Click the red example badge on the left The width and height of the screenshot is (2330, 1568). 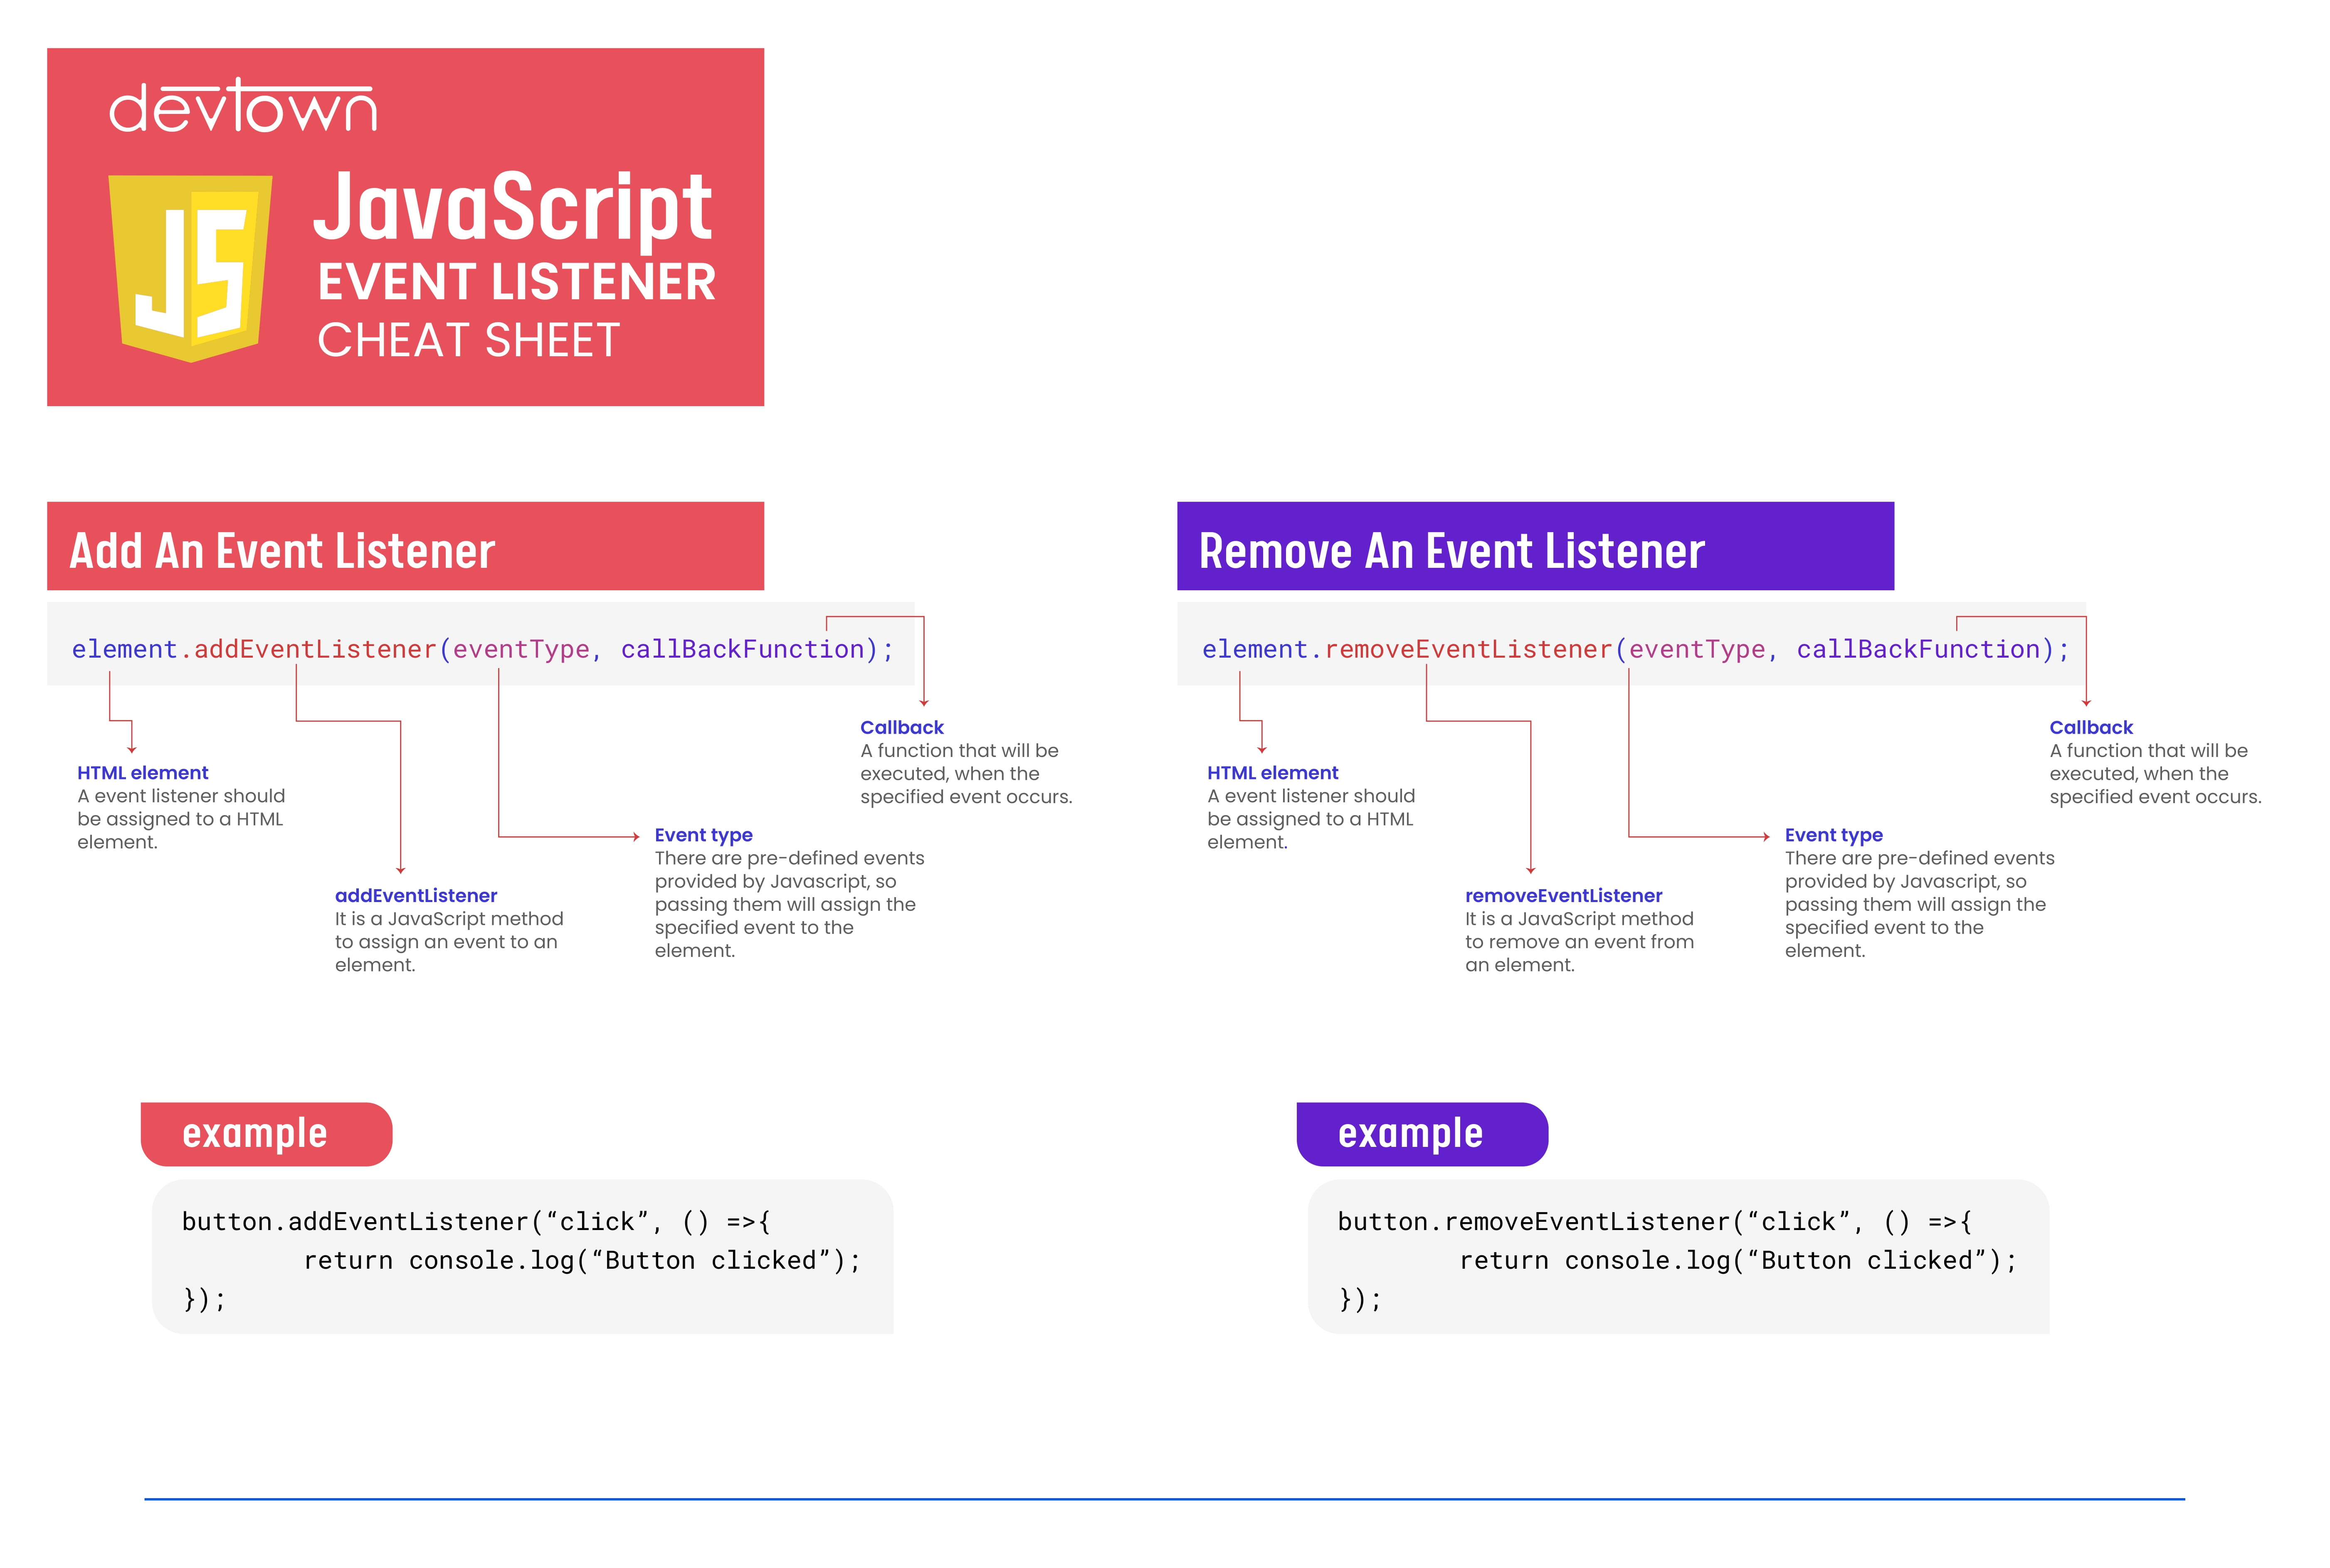[267, 1132]
